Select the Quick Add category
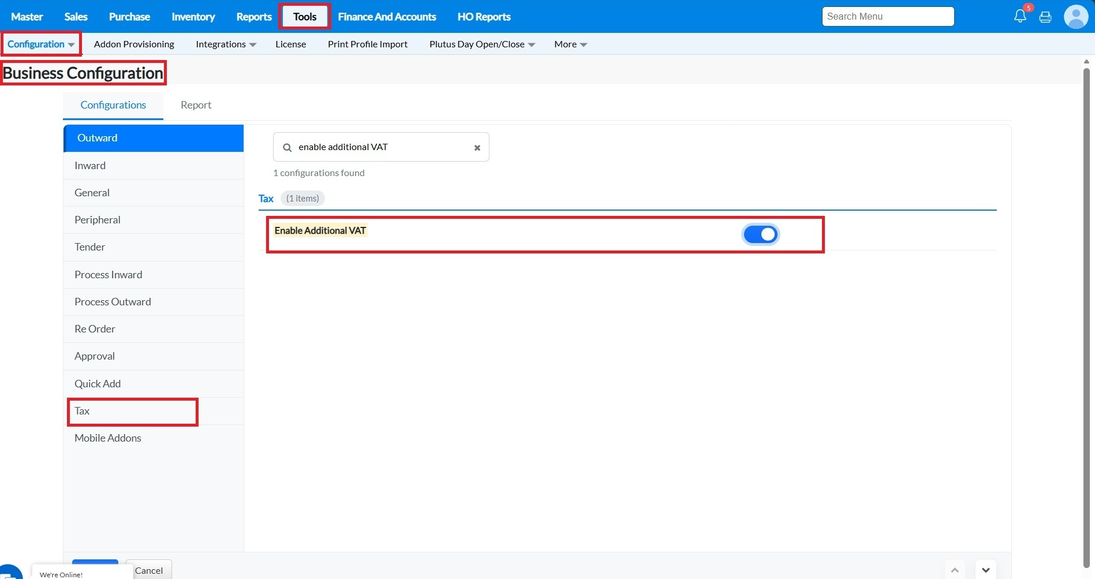 154,384
